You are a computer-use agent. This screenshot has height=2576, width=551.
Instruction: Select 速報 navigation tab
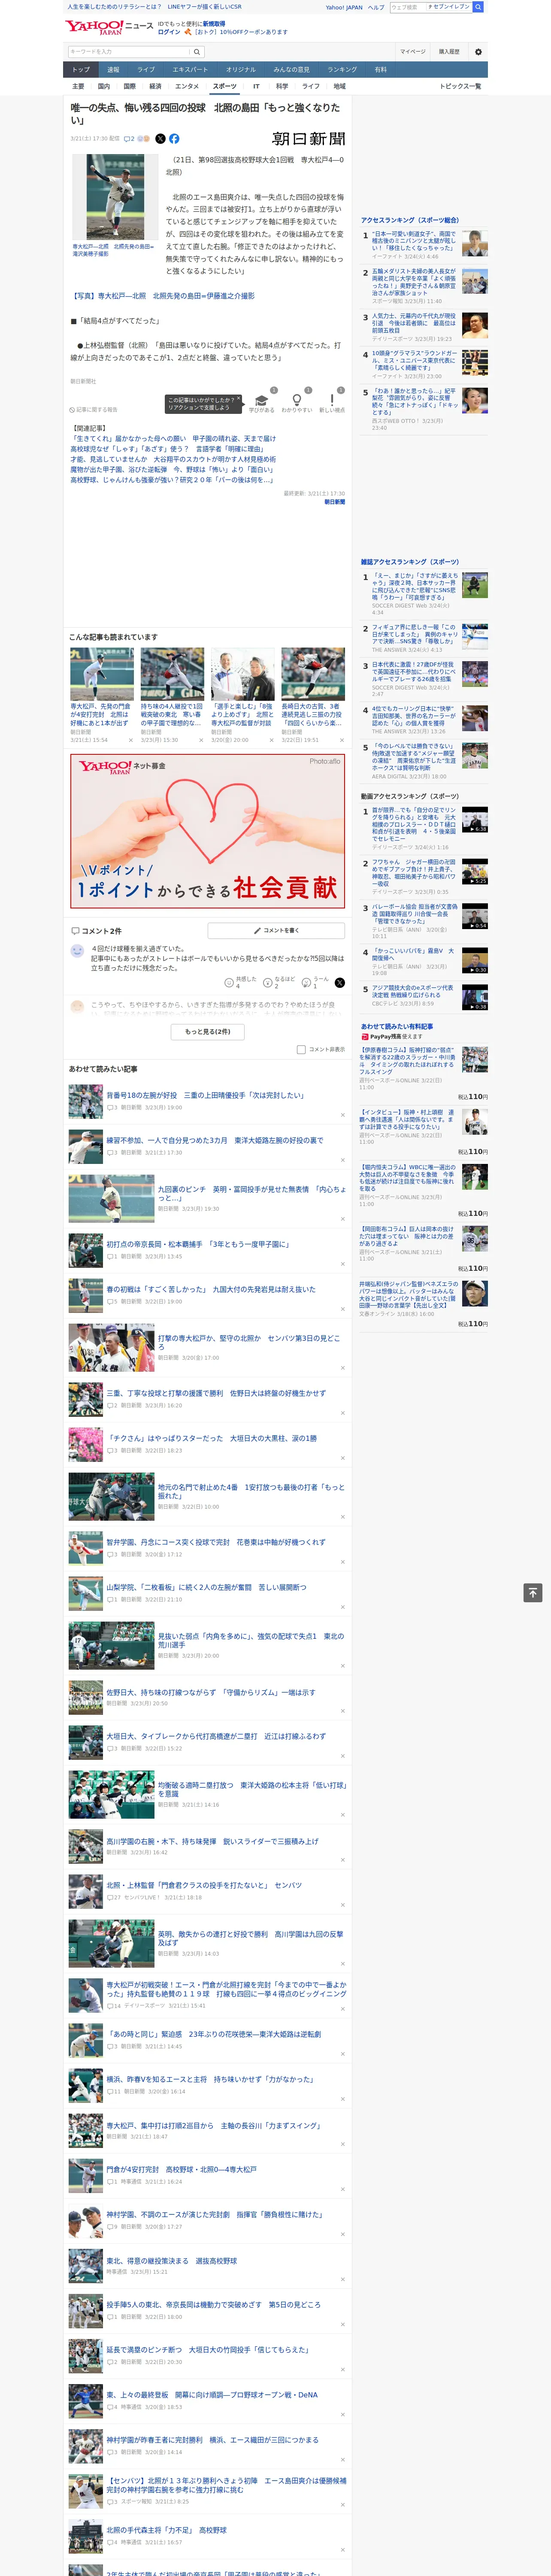click(113, 70)
